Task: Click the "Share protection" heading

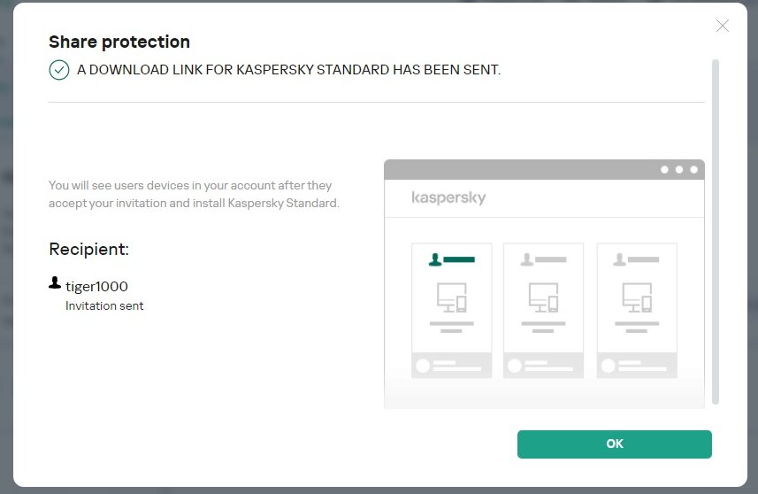Action: tap(119, 42)
